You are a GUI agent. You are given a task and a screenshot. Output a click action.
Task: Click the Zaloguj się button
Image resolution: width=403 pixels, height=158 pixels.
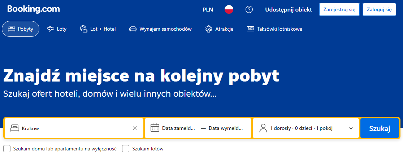click(x=379, y=10)
